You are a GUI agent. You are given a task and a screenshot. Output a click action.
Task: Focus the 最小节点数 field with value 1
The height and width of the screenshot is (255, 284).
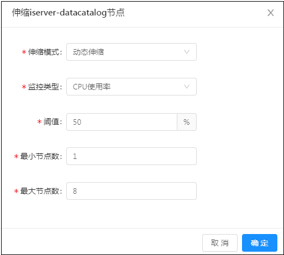point(132,156)
